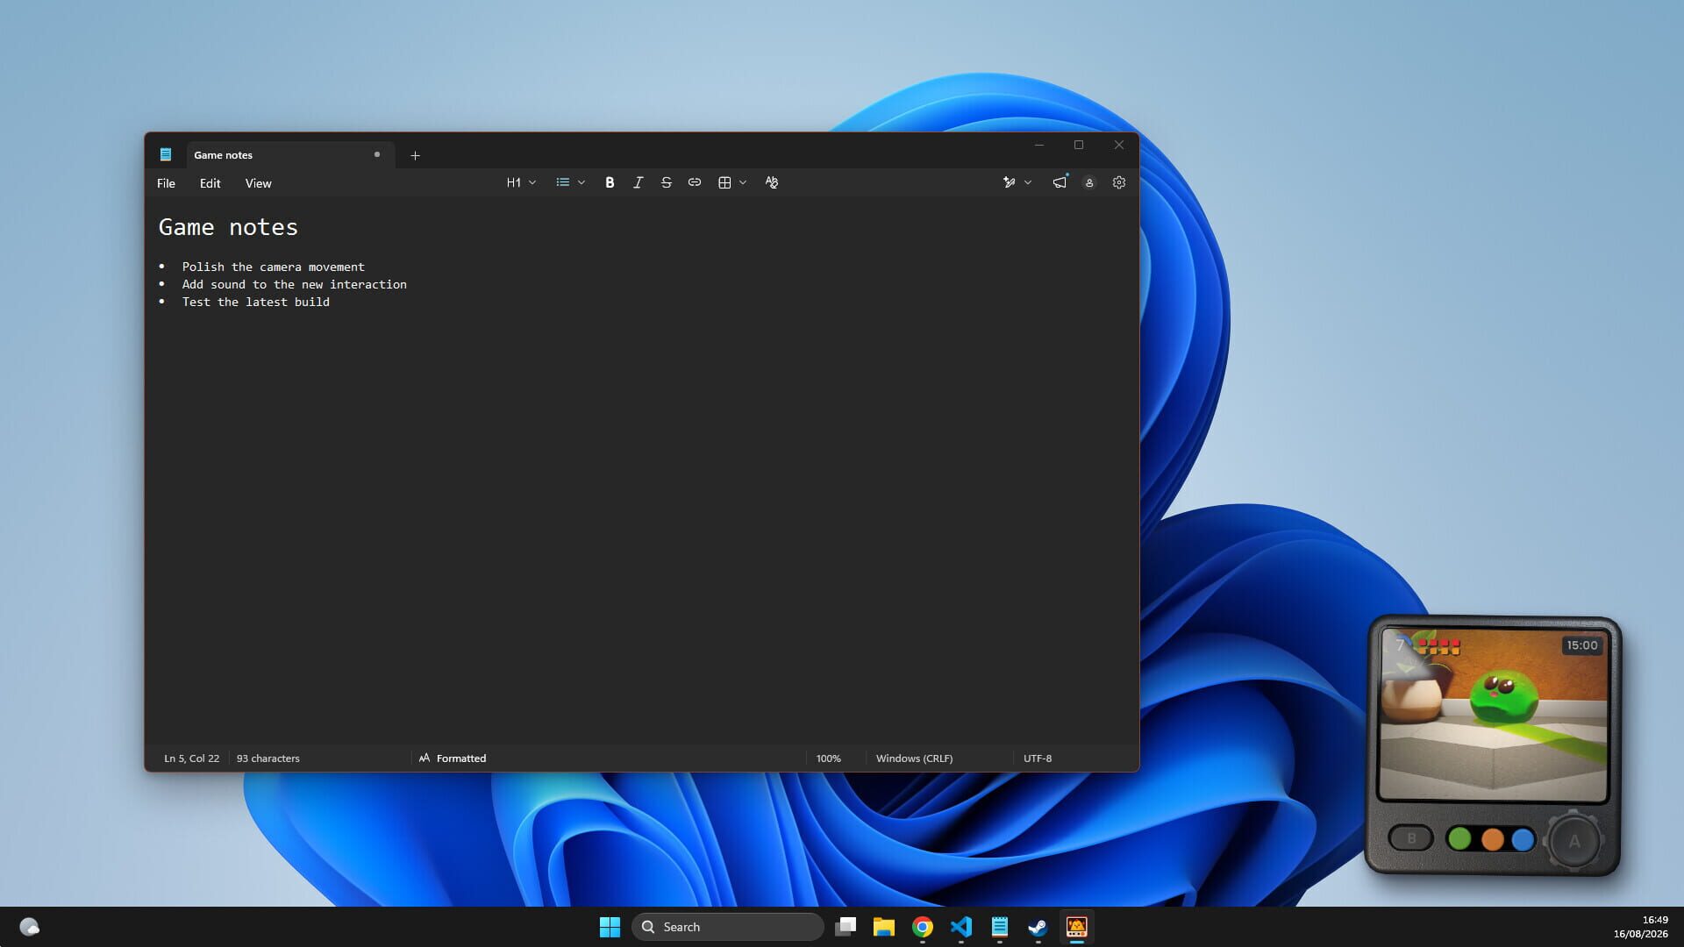The width and height of the screenshot is (1684, 947).
Task: Add a new tab with plus button
Action: 415,155
